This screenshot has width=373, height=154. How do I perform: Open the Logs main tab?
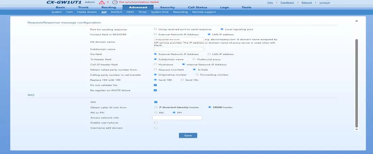[224, 7]
